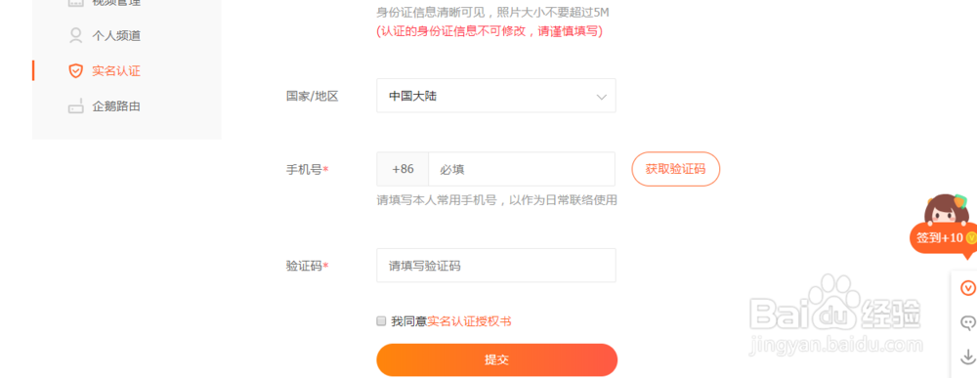Focus the 手机号 必填 input field
This screenshot has height=378, width=977.
[x=522, y=169]
